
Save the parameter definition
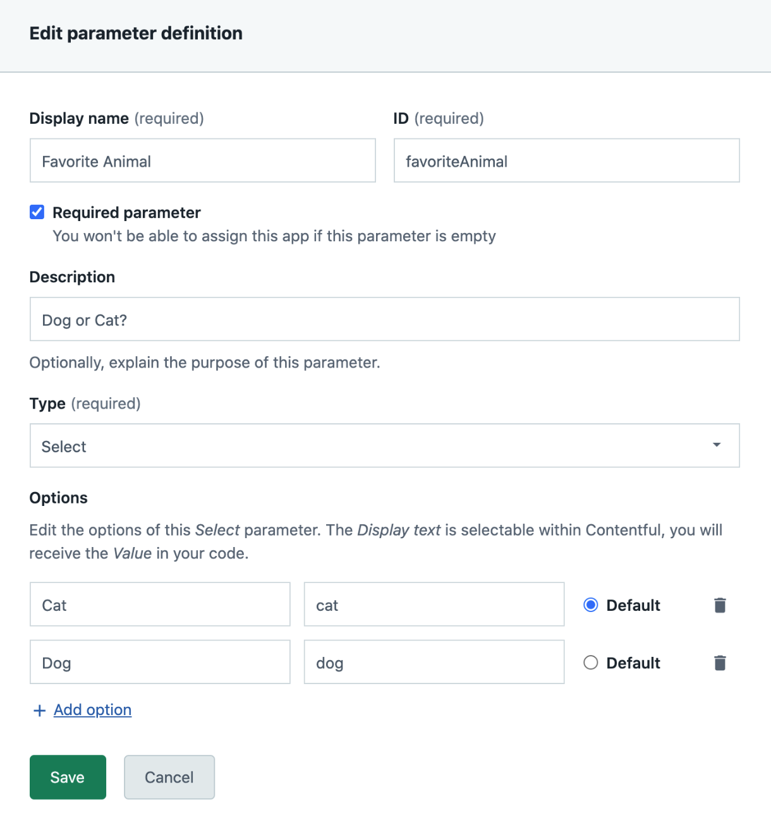(68, 777)
